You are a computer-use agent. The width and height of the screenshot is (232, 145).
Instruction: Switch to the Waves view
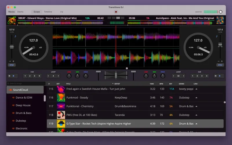click(x=11, y=12)
